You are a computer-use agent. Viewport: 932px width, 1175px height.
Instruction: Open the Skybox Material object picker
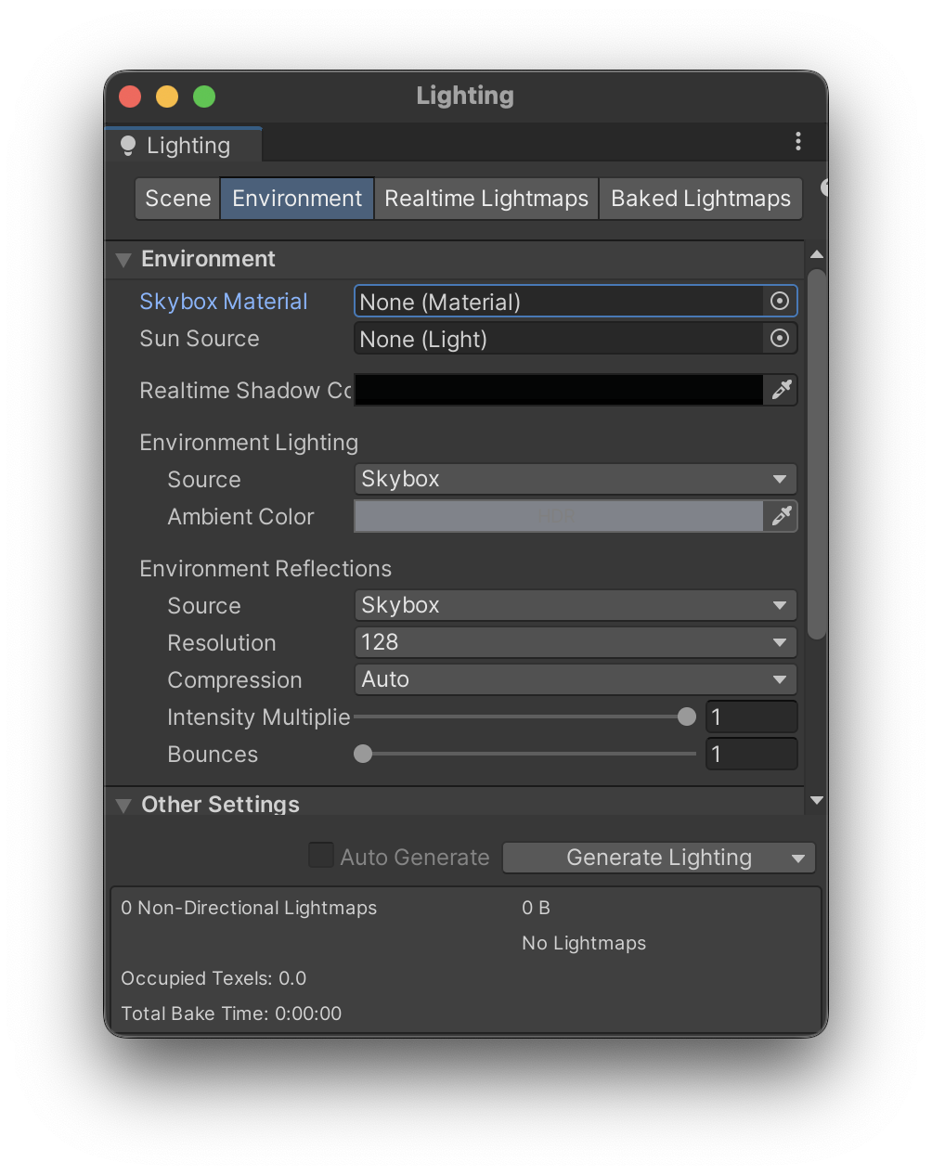[780, 301]
